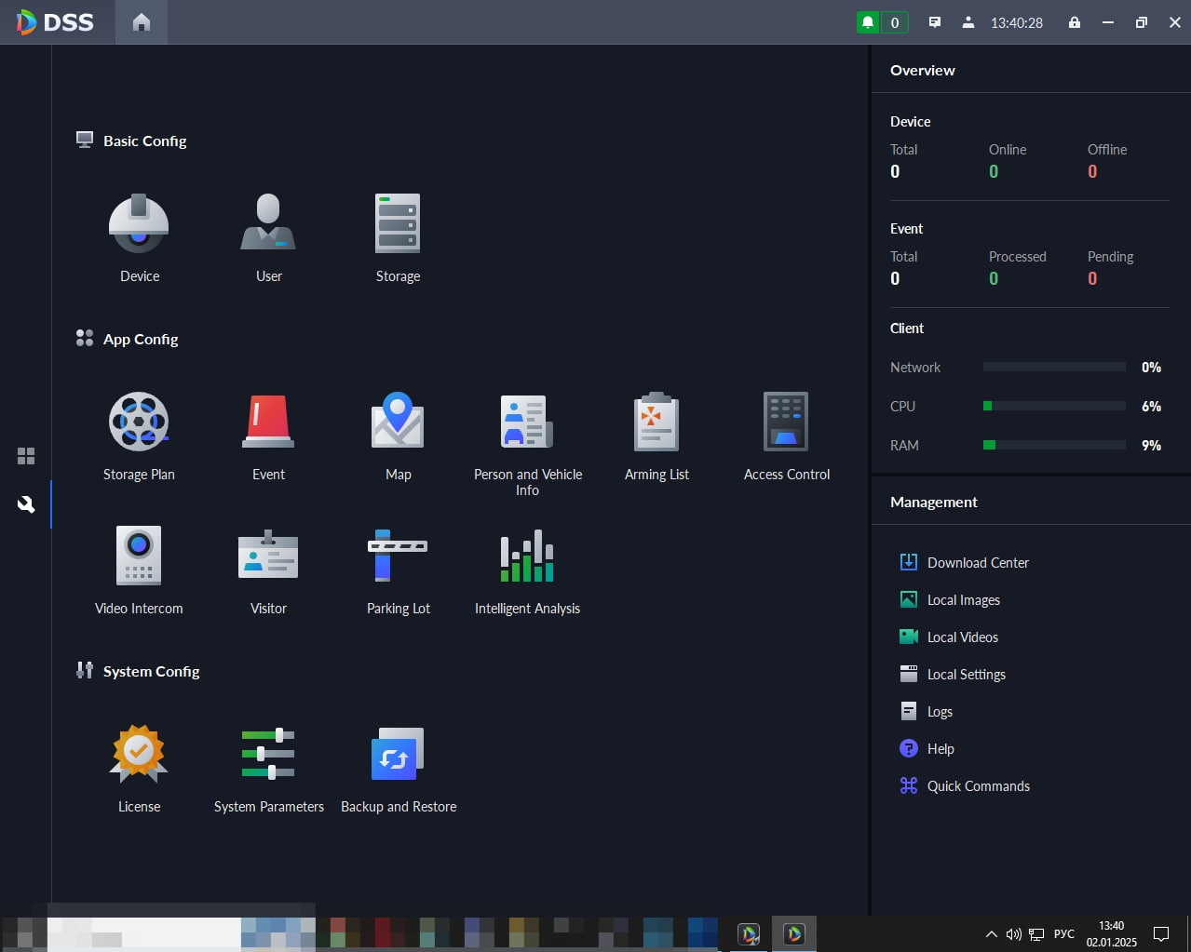The image size is (1191, 952).
Task: Open Local Settings
Action: (x=953, y=674)
